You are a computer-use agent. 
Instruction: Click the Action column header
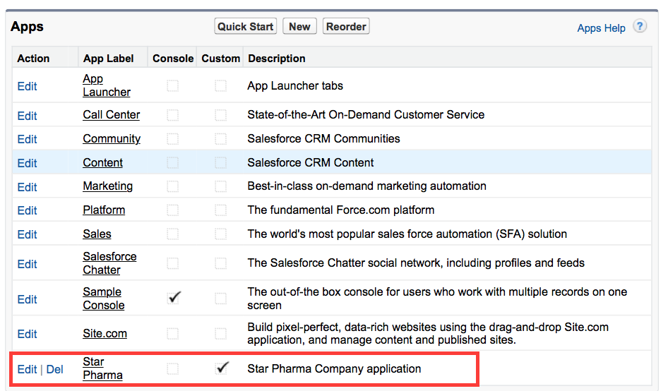pos(33,59)
